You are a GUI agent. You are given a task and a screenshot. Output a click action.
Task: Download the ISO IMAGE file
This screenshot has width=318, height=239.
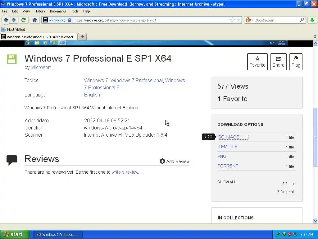228,137
